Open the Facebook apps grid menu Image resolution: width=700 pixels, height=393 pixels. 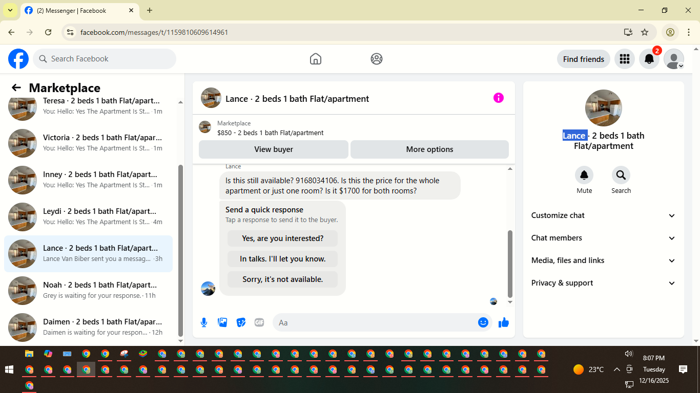[624, 59]
